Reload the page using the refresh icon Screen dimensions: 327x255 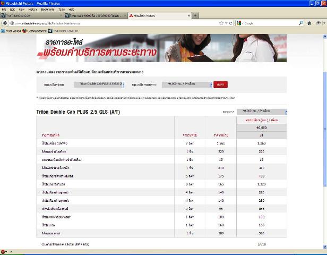click(231, 23)
